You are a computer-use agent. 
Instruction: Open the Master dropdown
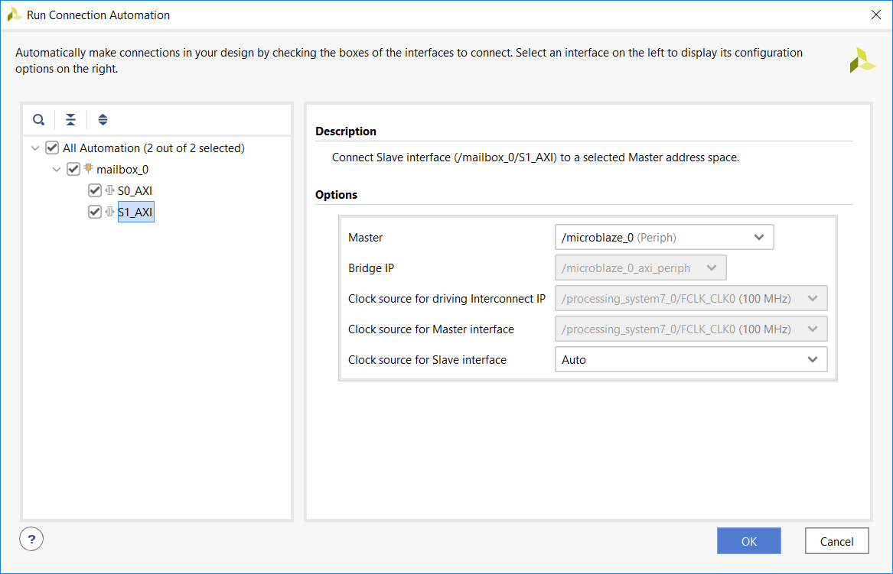pos(664,237)
